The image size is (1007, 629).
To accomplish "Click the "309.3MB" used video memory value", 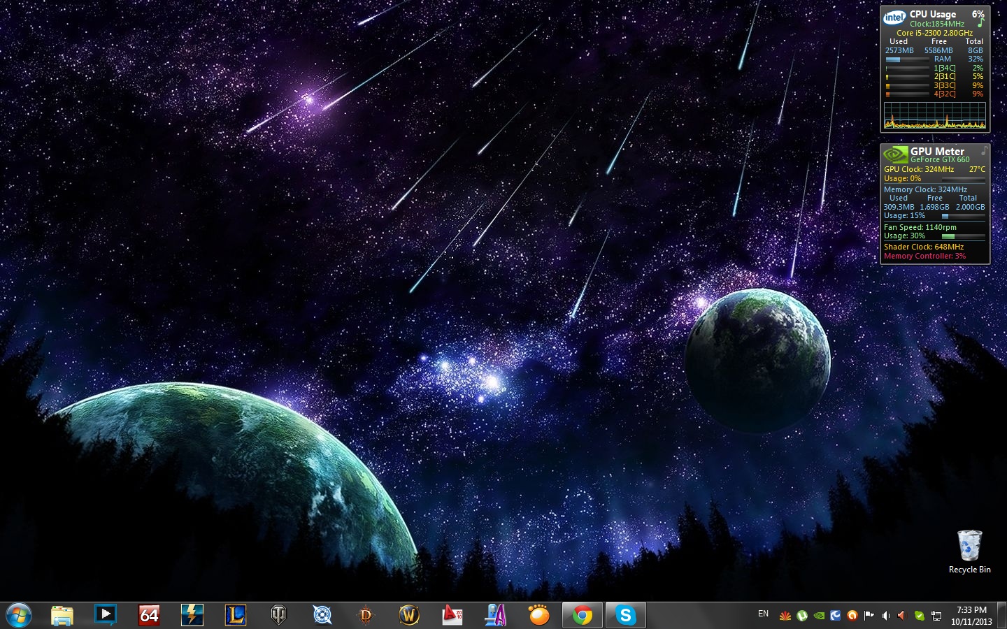I will coord(899,207).
